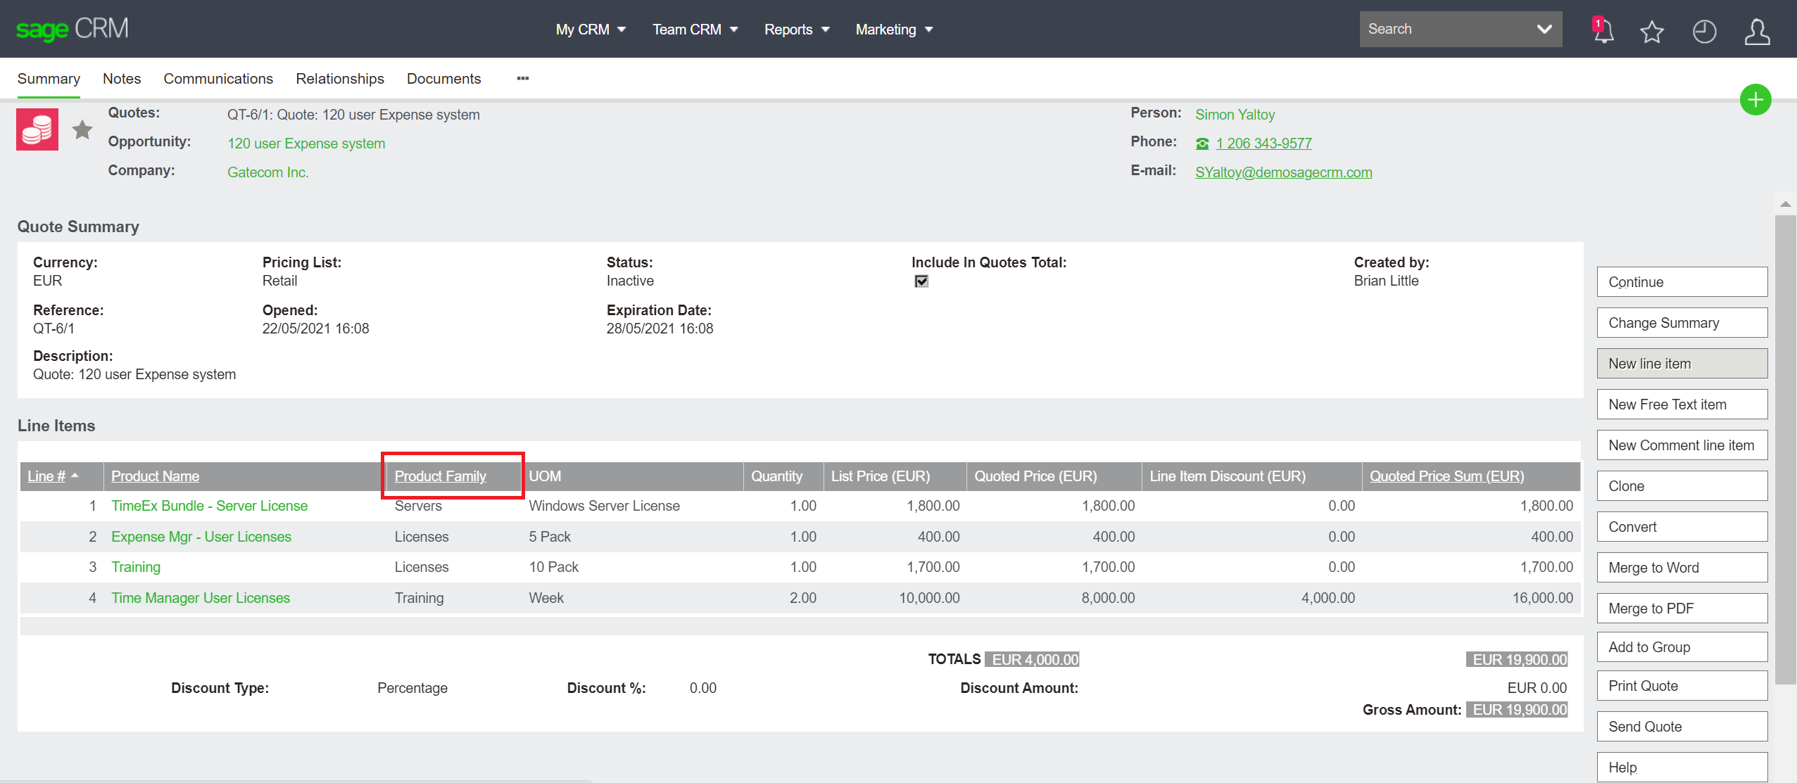Select the Inactive status value
The image size is (1797, 783).
tap(630, 281)
